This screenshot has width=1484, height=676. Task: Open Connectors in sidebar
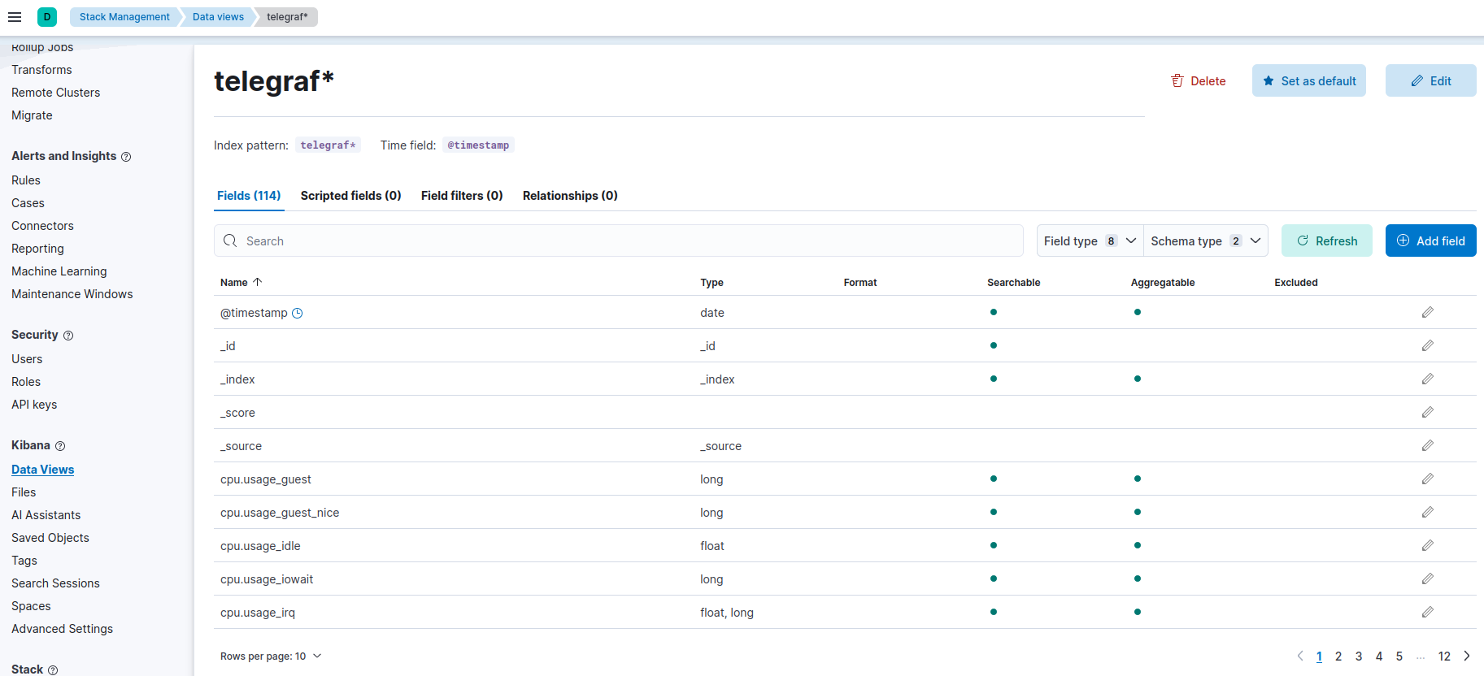(42, 226)
